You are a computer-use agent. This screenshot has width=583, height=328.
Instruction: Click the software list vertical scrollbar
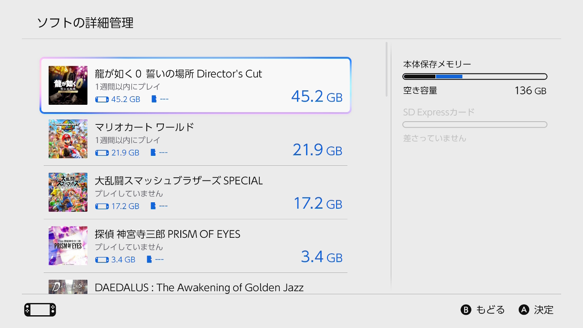[x=387, y=69]
